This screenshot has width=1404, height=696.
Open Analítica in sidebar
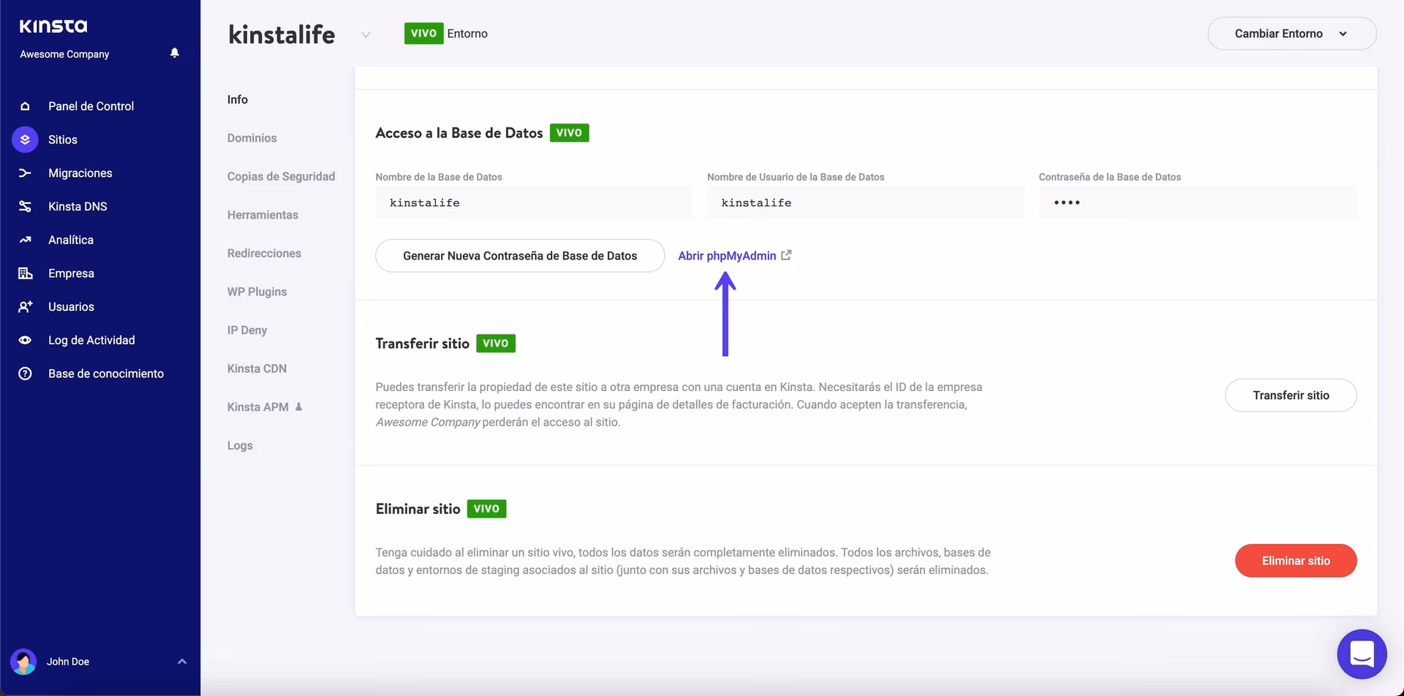point(71,240)
